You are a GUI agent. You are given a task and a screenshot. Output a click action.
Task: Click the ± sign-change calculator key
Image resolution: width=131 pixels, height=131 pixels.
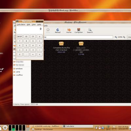click(40, 37)
